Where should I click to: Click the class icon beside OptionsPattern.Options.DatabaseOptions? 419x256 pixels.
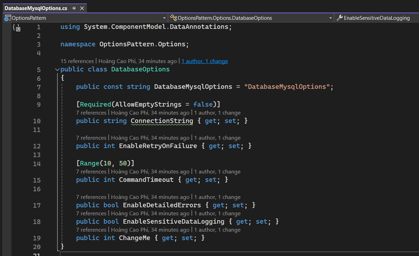coord(173,18)
